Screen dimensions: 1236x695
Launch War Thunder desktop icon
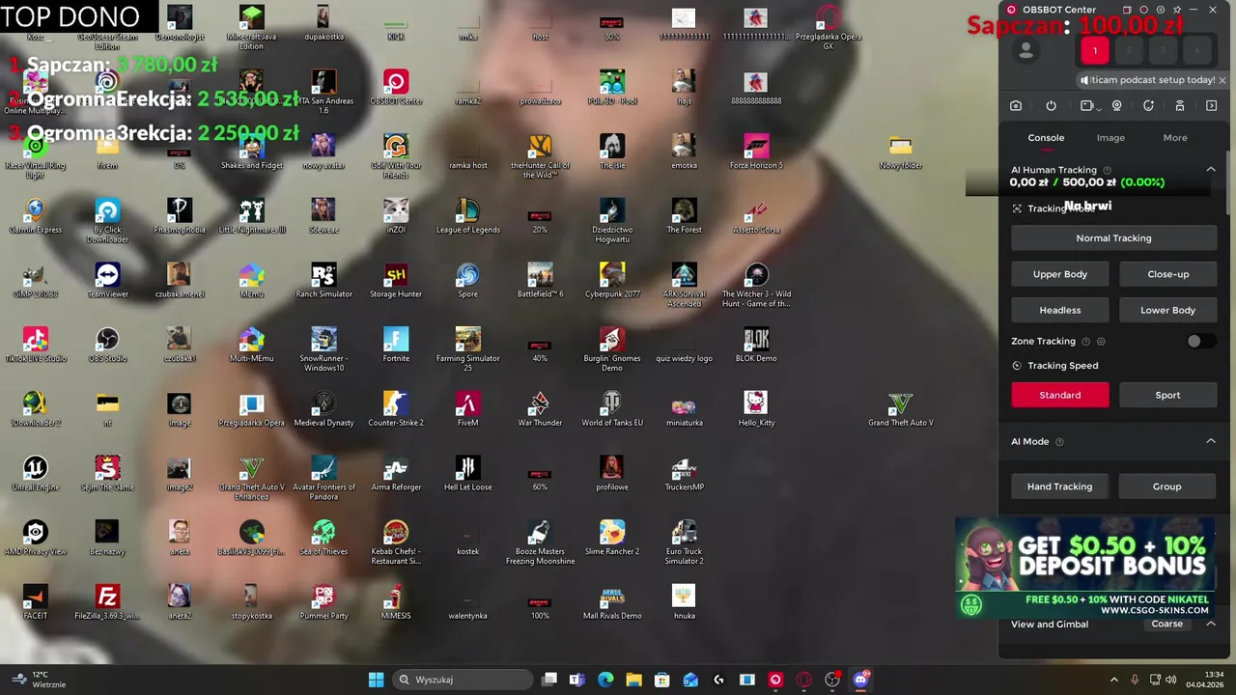tap(540, 409)
